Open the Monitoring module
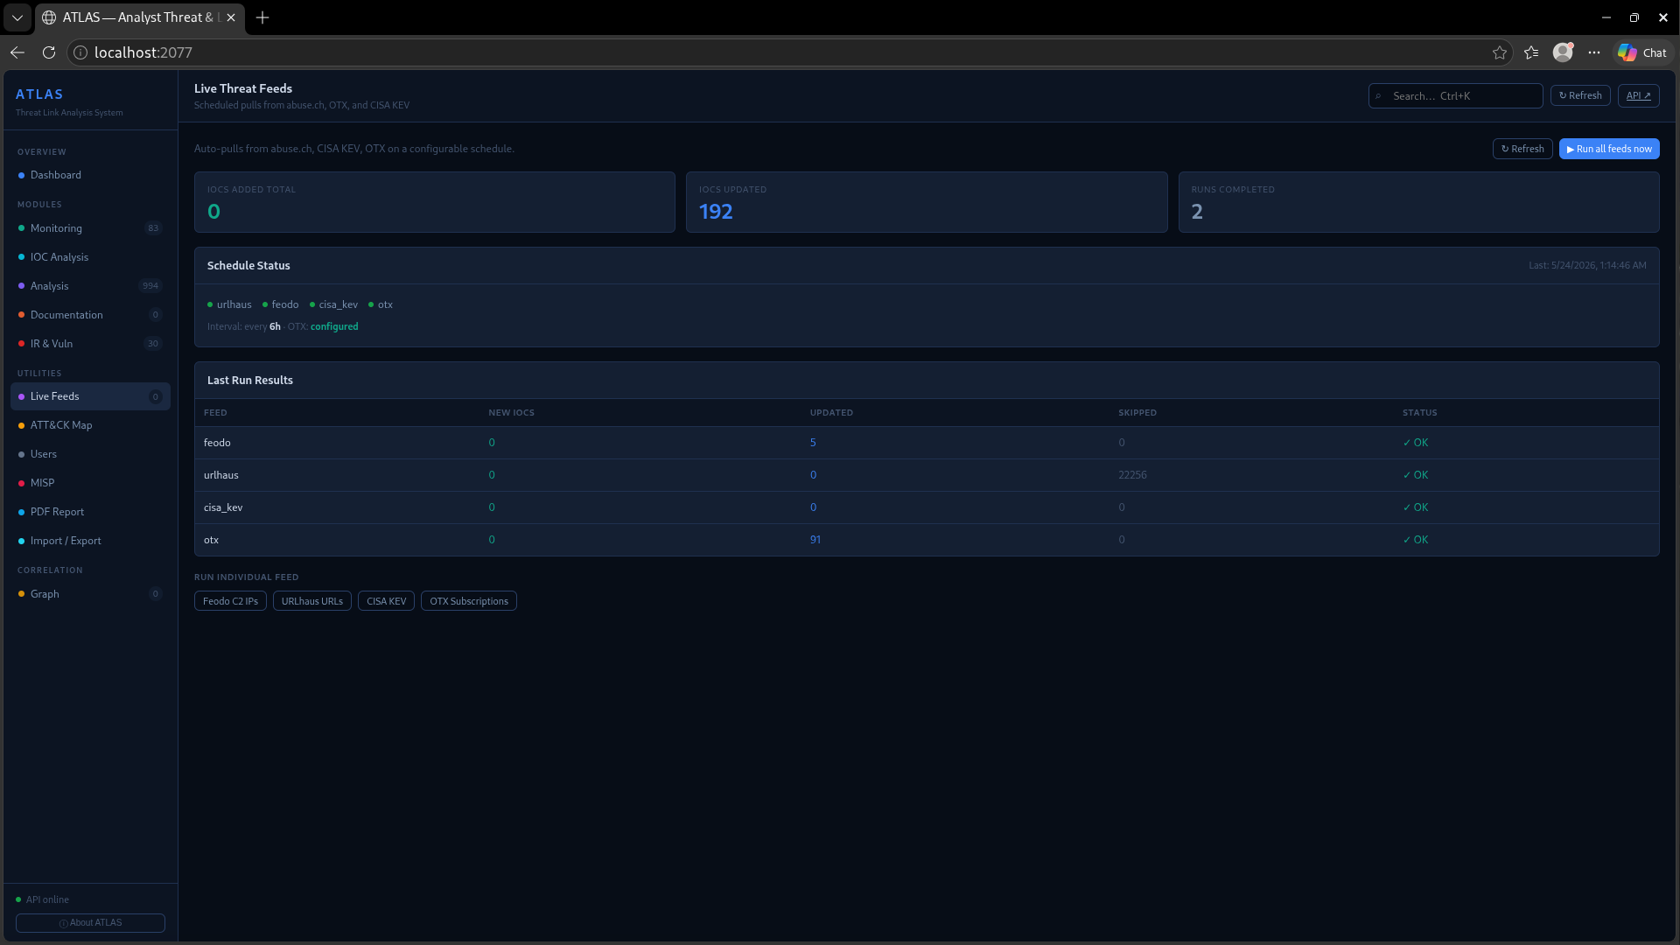The image size is (1680, 945). pos(90,228)
